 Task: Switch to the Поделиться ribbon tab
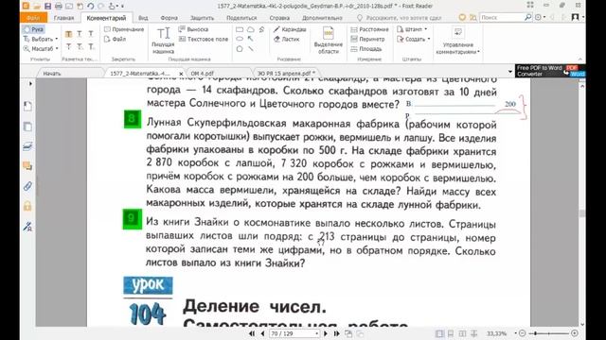coord(241,18)
